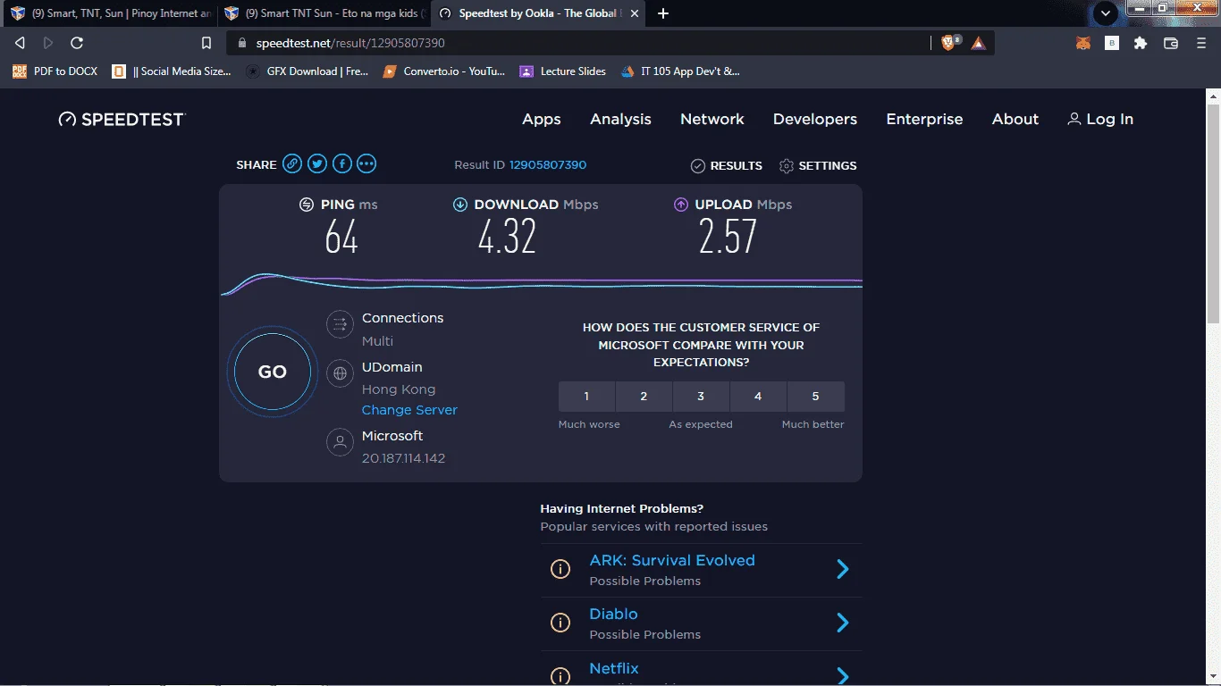Image resolution: width=1221 pixels, height=686 pixels.
Task: Open the ARK: Survival Evolved link
Action: point(672,560)
